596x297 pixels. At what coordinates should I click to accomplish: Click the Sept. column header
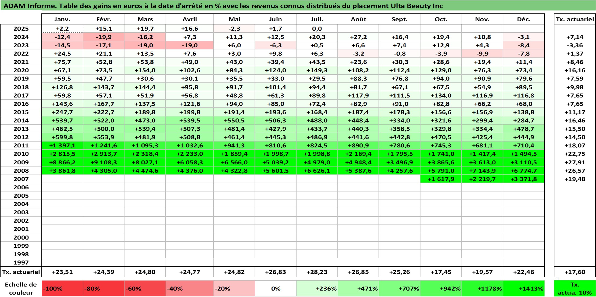click(399, 19)
